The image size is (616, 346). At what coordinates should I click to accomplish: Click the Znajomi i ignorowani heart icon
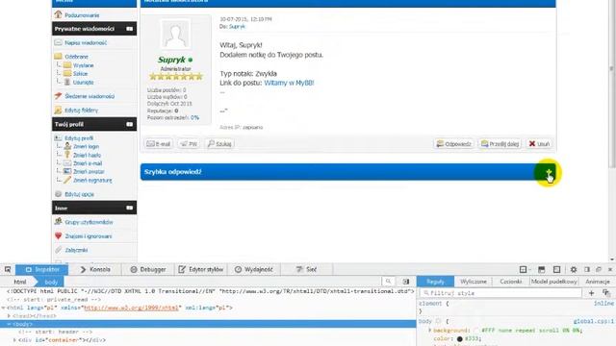(x=58, y=235)
